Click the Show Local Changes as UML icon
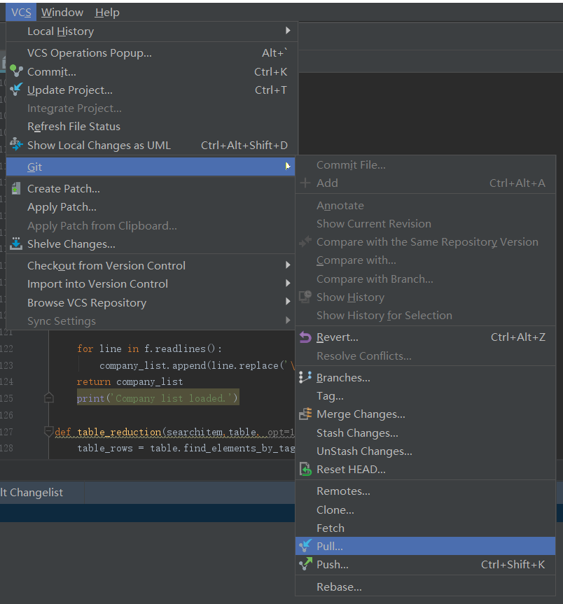The height and width of the screenshot is (604, 563). coord(16,144)
